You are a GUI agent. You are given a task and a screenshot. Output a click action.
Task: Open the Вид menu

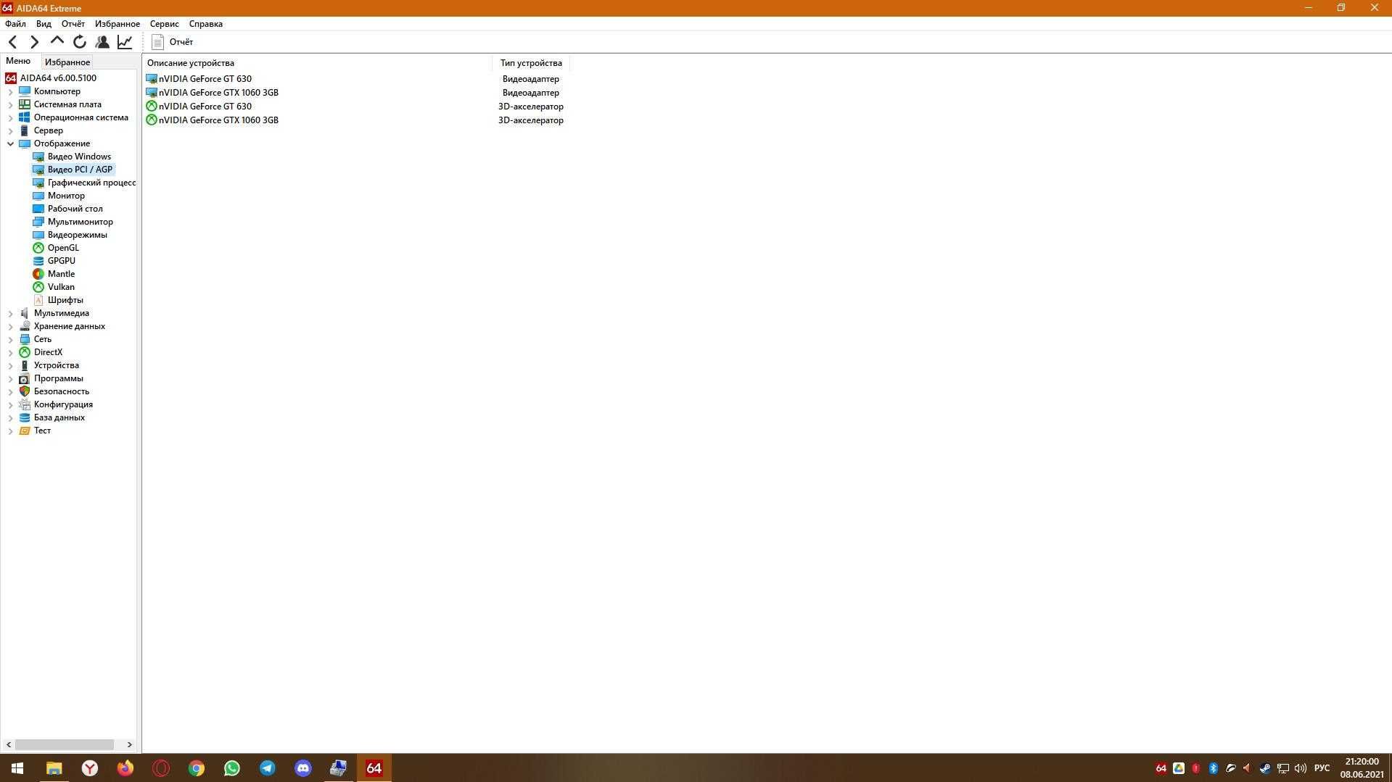coord(44,24)
